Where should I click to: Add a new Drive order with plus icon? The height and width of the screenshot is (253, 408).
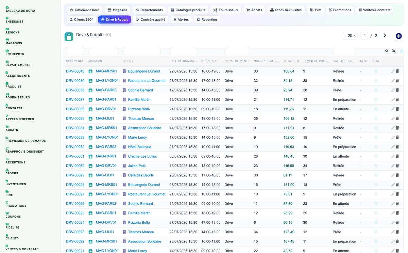click(x=399, y=36)
